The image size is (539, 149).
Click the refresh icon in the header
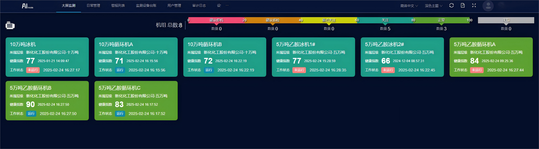point(452,5)
